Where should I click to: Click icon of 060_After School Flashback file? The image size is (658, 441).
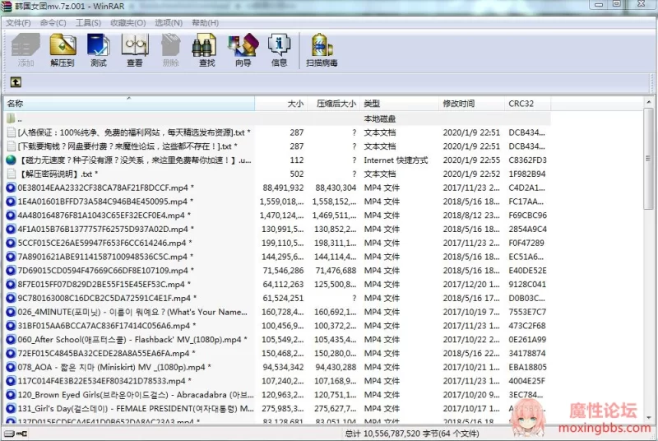[11, 340]
